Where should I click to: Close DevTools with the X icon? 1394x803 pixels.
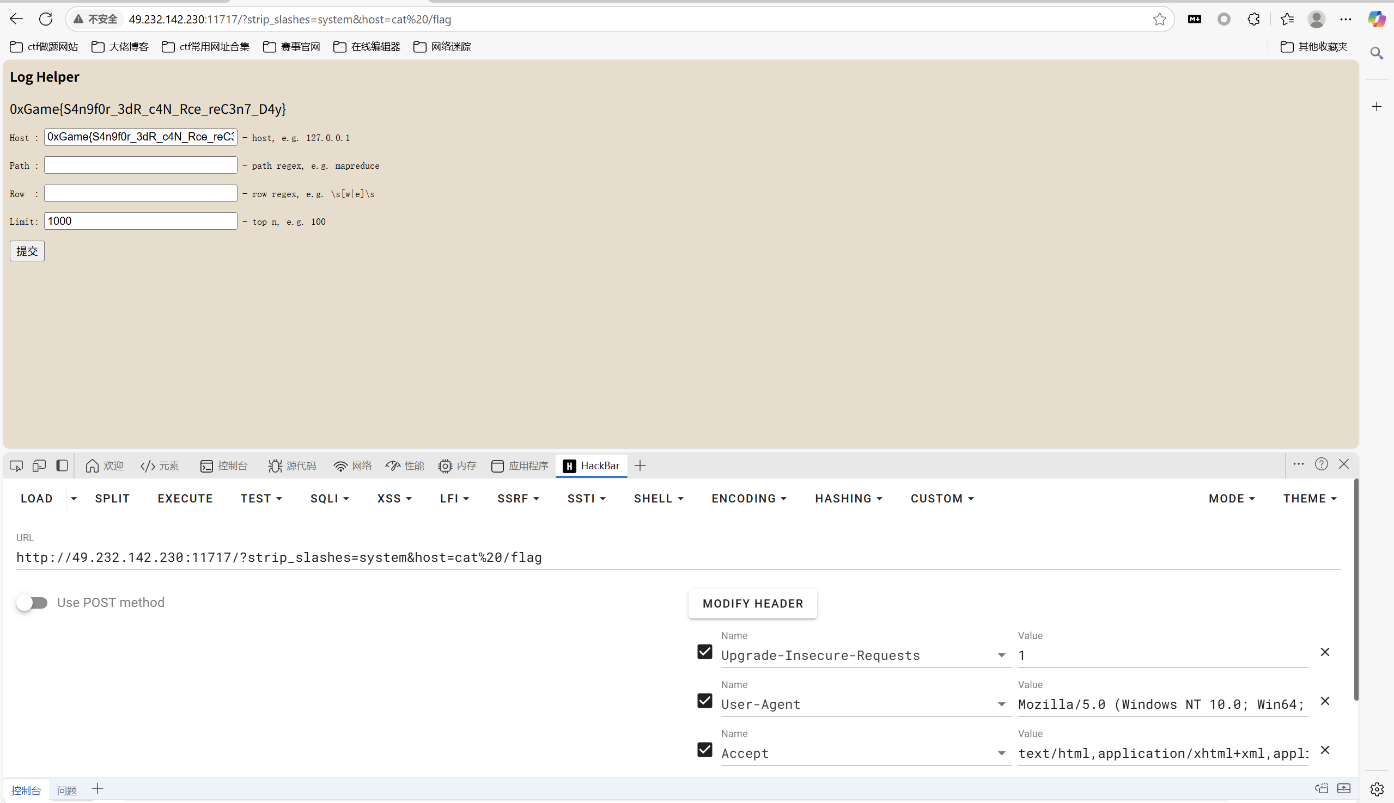pos(1344,464)
